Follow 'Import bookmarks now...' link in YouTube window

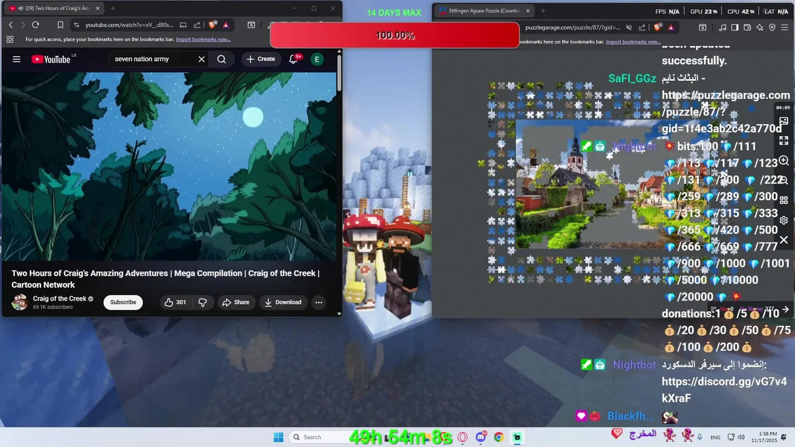(x=203, y=39)
